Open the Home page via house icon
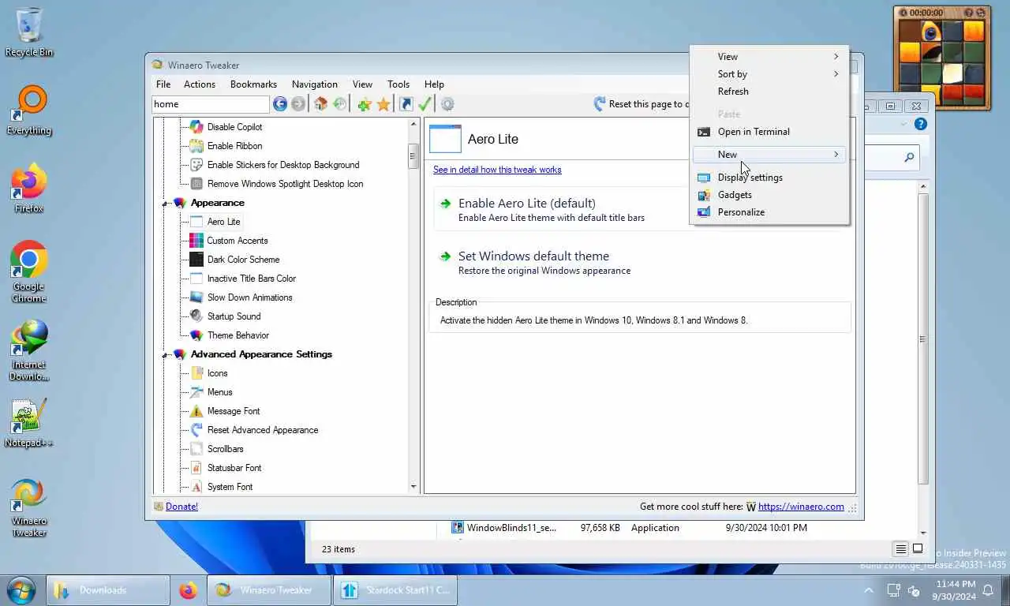Viewport: 1010px width, 606px height. click(x=320, y=104)
